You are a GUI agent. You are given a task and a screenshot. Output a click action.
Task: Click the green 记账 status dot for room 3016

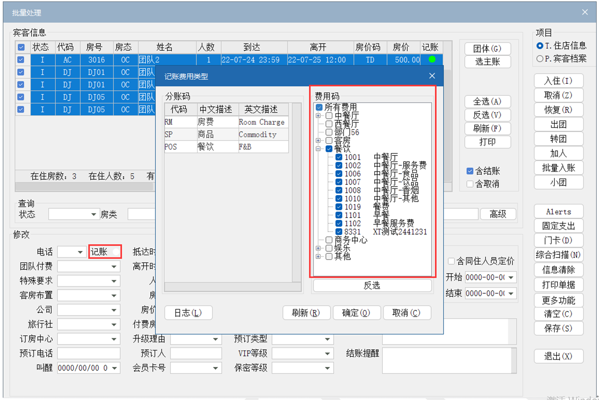pyautogui.click(x=432, y=60)
